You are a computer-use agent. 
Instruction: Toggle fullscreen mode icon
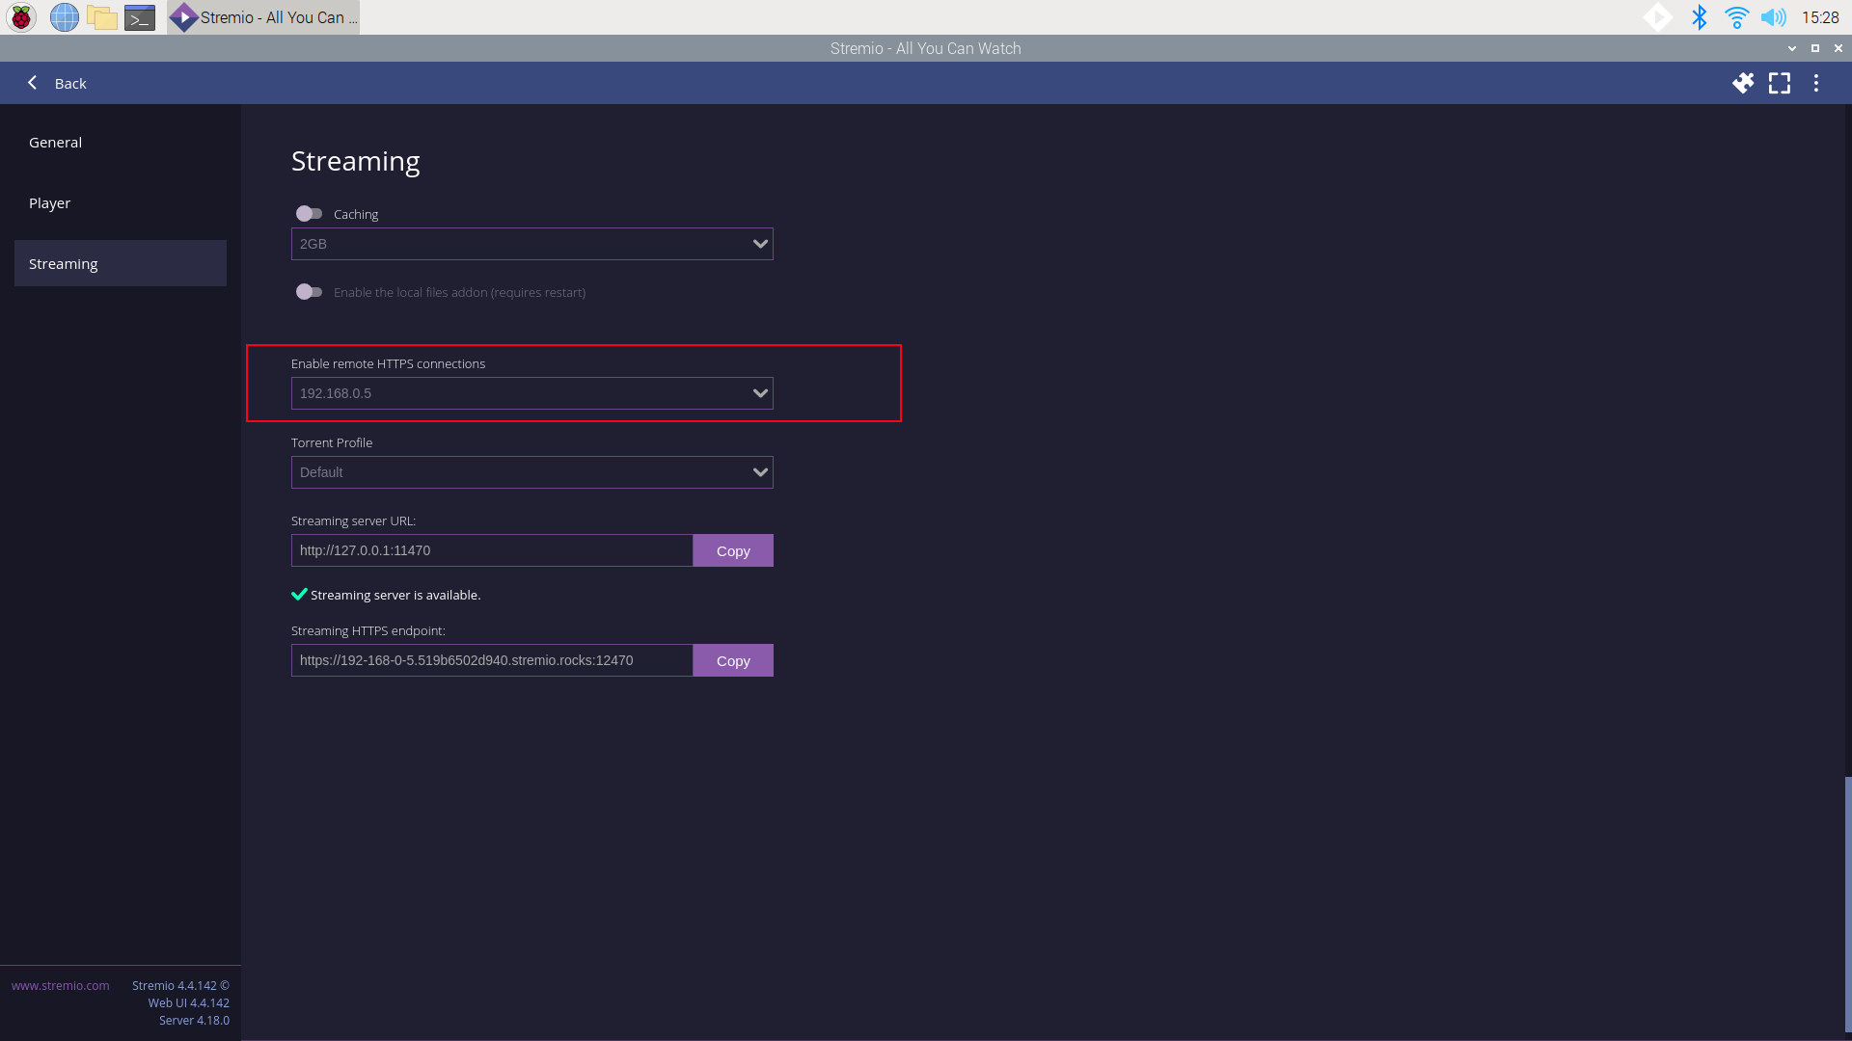[x=1780, y=83]
